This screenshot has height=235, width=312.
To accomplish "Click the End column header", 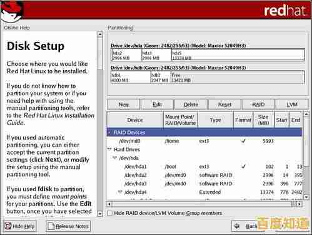I will pyautogui.click(x=296, y=120).
